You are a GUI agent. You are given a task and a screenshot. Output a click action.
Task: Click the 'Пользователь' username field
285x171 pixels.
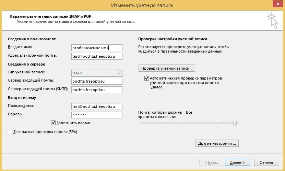click(x=97, y=106)
